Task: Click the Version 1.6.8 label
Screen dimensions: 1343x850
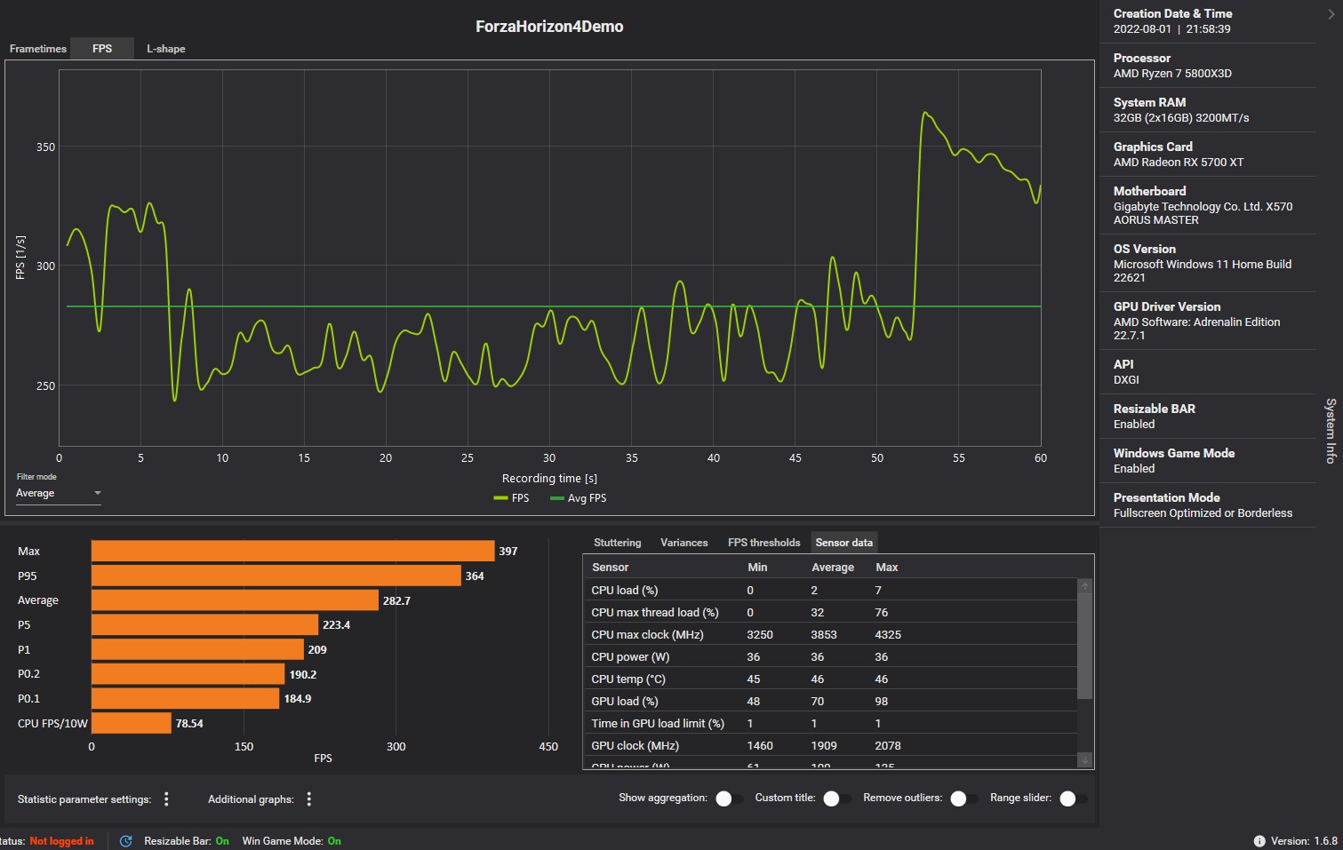Action: (x=1304, y=841)
